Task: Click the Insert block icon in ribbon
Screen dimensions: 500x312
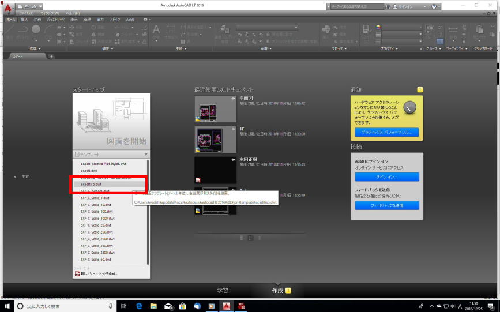Action: coord(326,30)
